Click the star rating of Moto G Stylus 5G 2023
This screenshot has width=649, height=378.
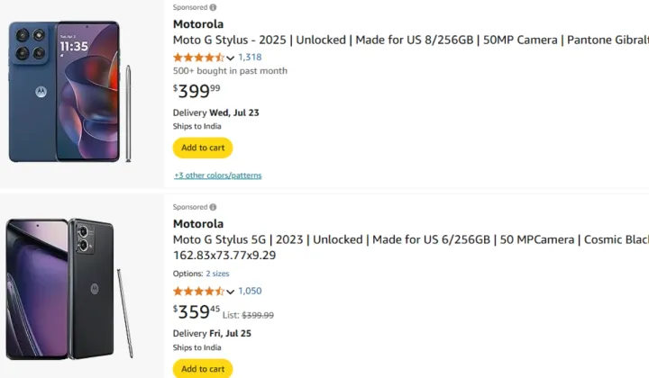(x=198, y=292)
